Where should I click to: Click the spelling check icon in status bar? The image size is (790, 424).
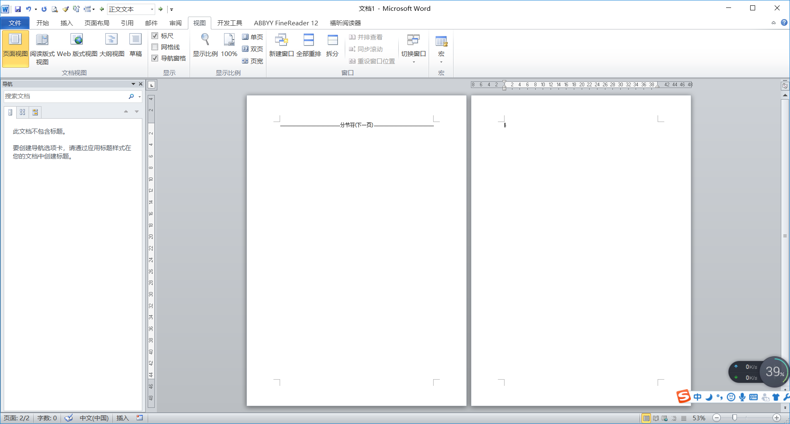coord(69,418)
